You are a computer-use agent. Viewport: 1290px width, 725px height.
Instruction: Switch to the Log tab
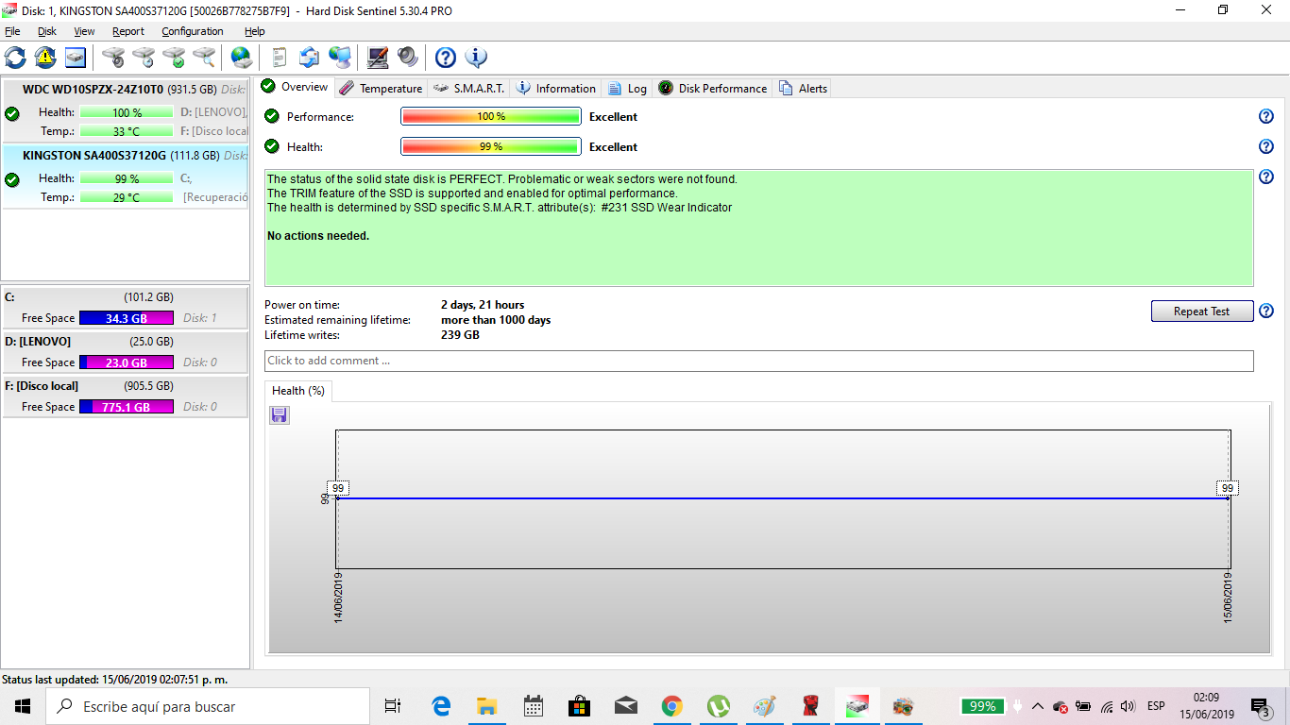[x=627, y=89]
